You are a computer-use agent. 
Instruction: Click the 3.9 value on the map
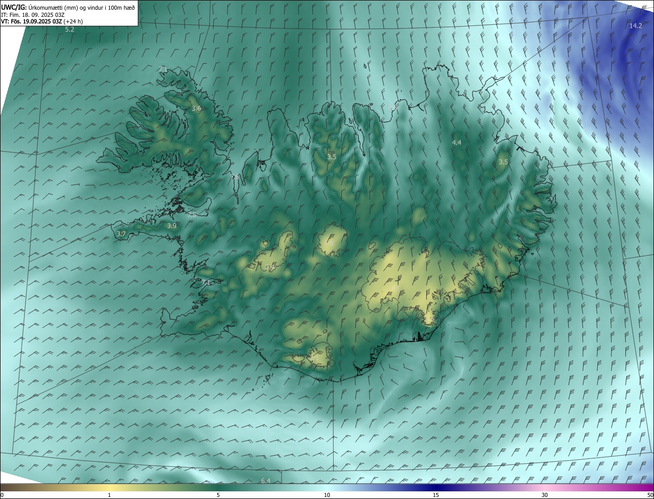(x=172, y=226)
